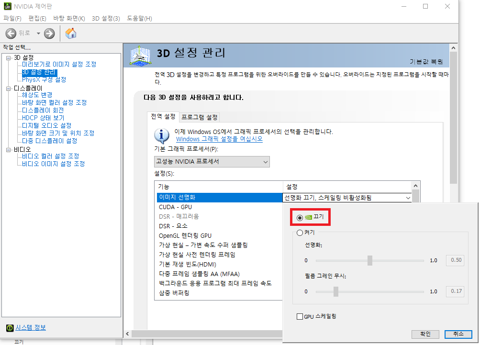Select the 끄기 radio button
Screen dimensions: 480x345
click(x=300, y=218)
